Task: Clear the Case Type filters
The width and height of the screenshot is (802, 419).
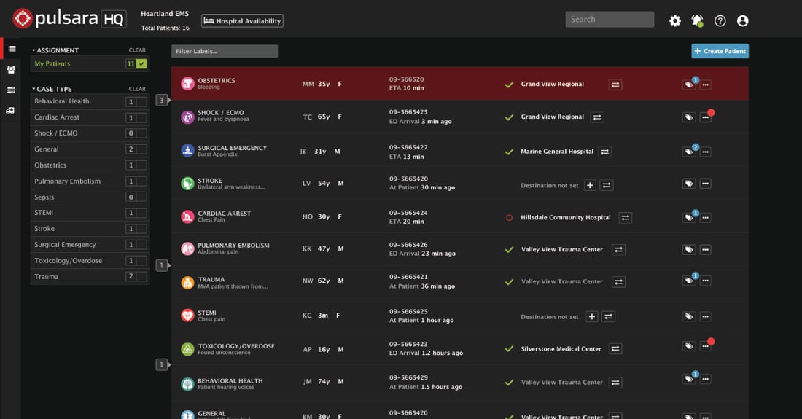Action: pos(137,89)
